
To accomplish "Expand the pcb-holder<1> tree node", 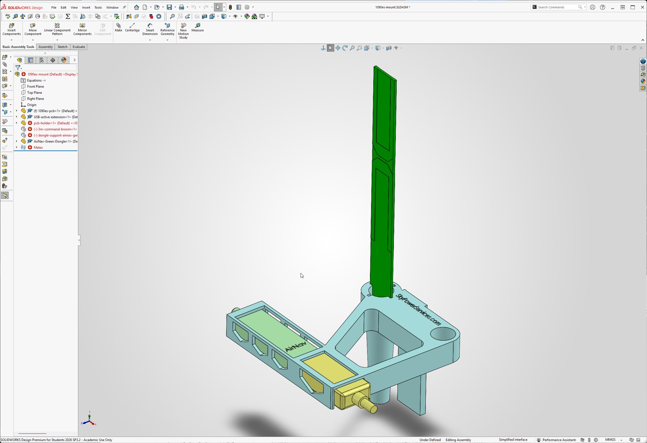I will (x=17, y=123).
